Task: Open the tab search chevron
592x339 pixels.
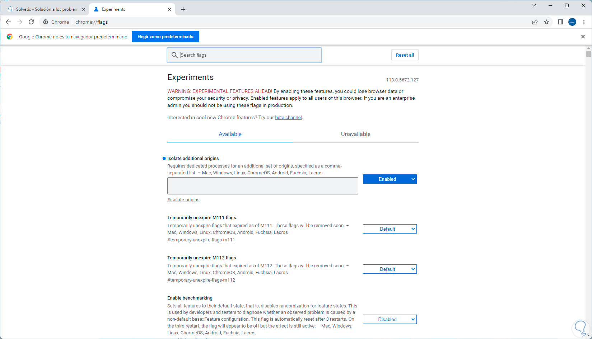Action: click(534, 5)
